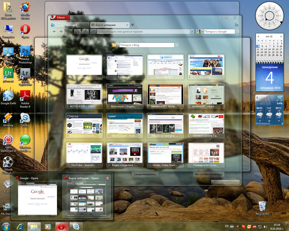Viewport: 289px width, 231px height.
Task: Open the InterfaceLIFT speed dial thumbnail
Action: pyautogui.click(x=165, y=96)
